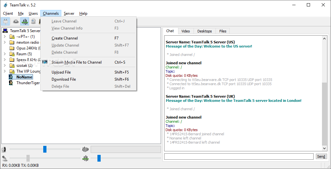Switch to the Desktops tab

205,31
